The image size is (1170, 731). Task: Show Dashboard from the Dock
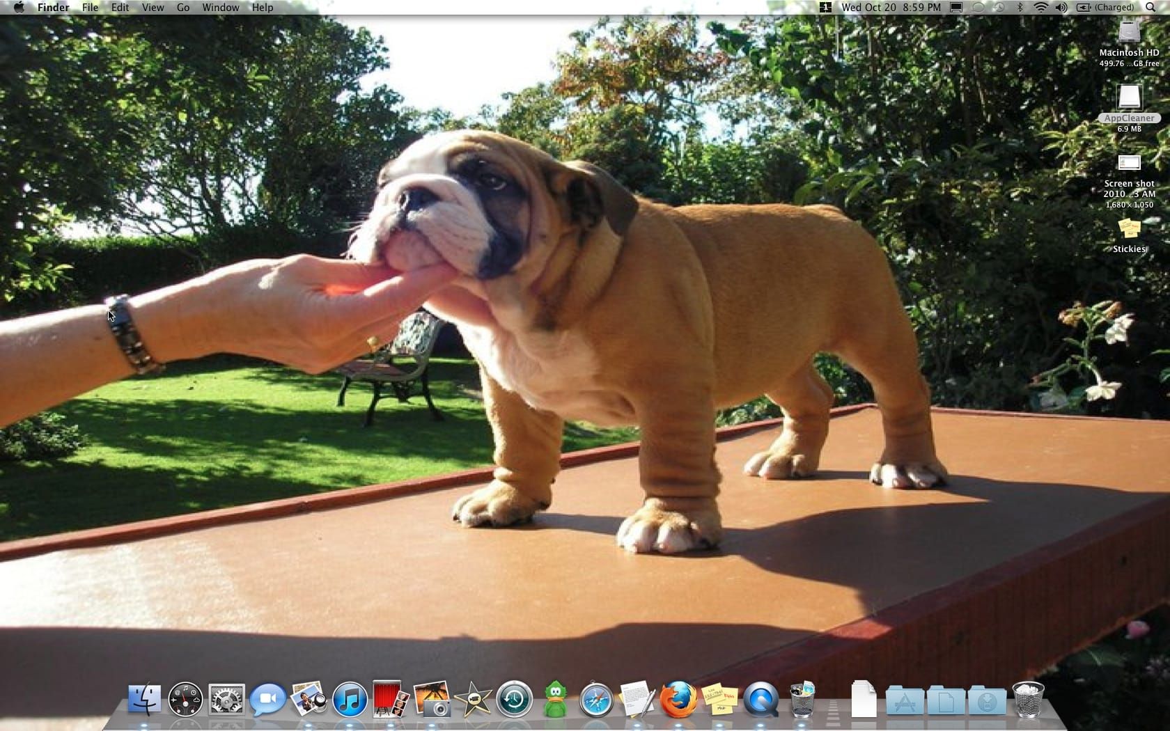click(x=185, y=700)
